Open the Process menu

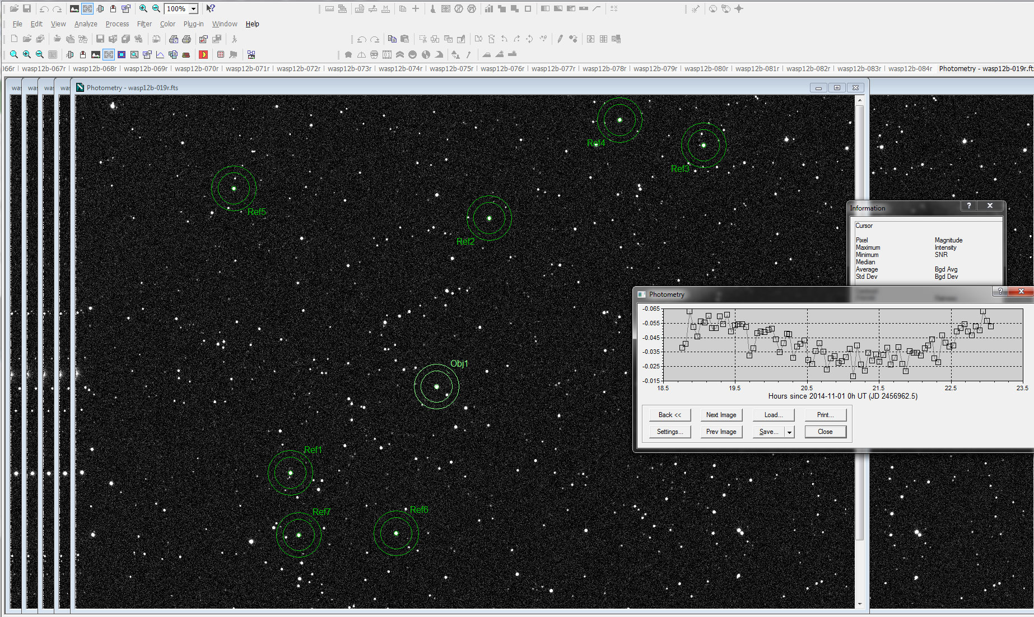117,24
